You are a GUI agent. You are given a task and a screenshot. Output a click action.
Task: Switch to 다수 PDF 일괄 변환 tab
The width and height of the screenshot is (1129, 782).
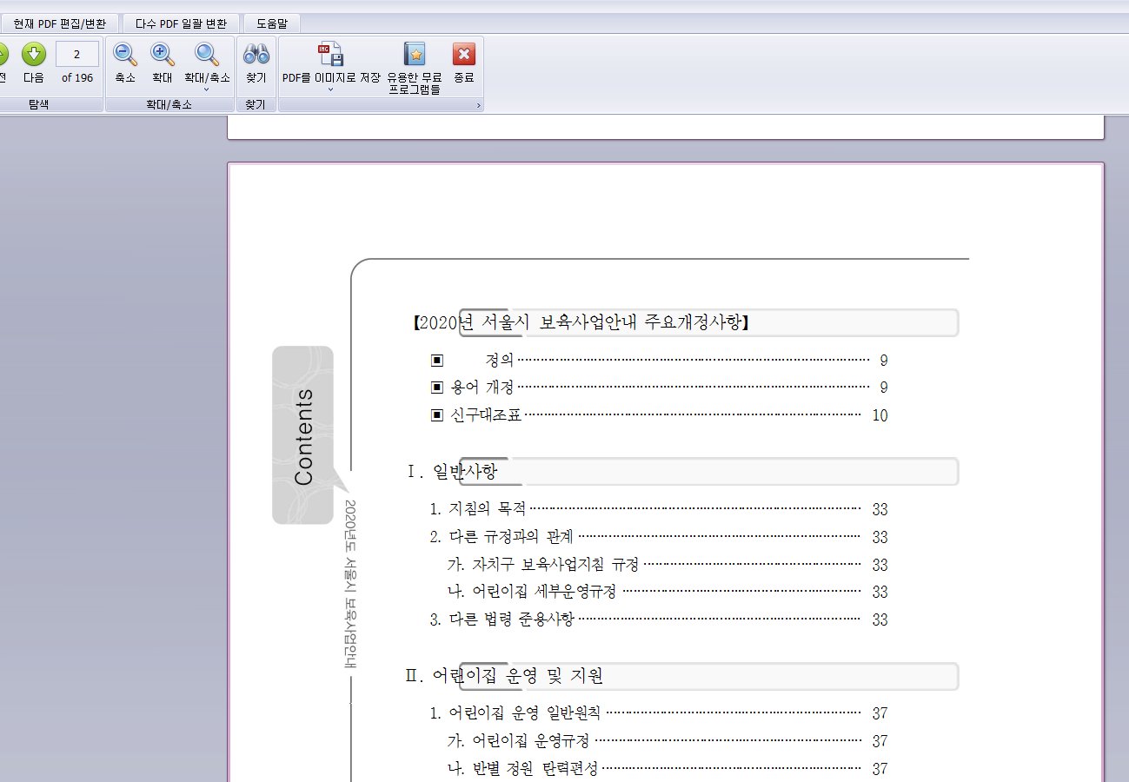(181, 23)
